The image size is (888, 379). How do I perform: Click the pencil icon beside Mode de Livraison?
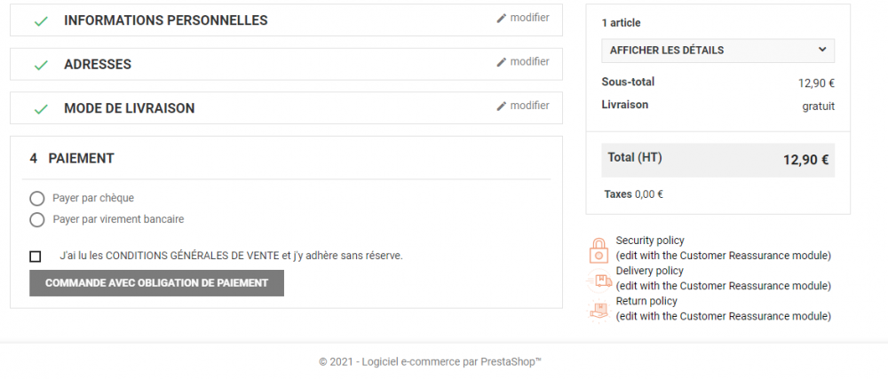click(501, 107)
